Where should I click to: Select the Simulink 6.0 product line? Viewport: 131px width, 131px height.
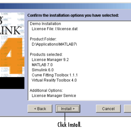(x=43, y=70)
